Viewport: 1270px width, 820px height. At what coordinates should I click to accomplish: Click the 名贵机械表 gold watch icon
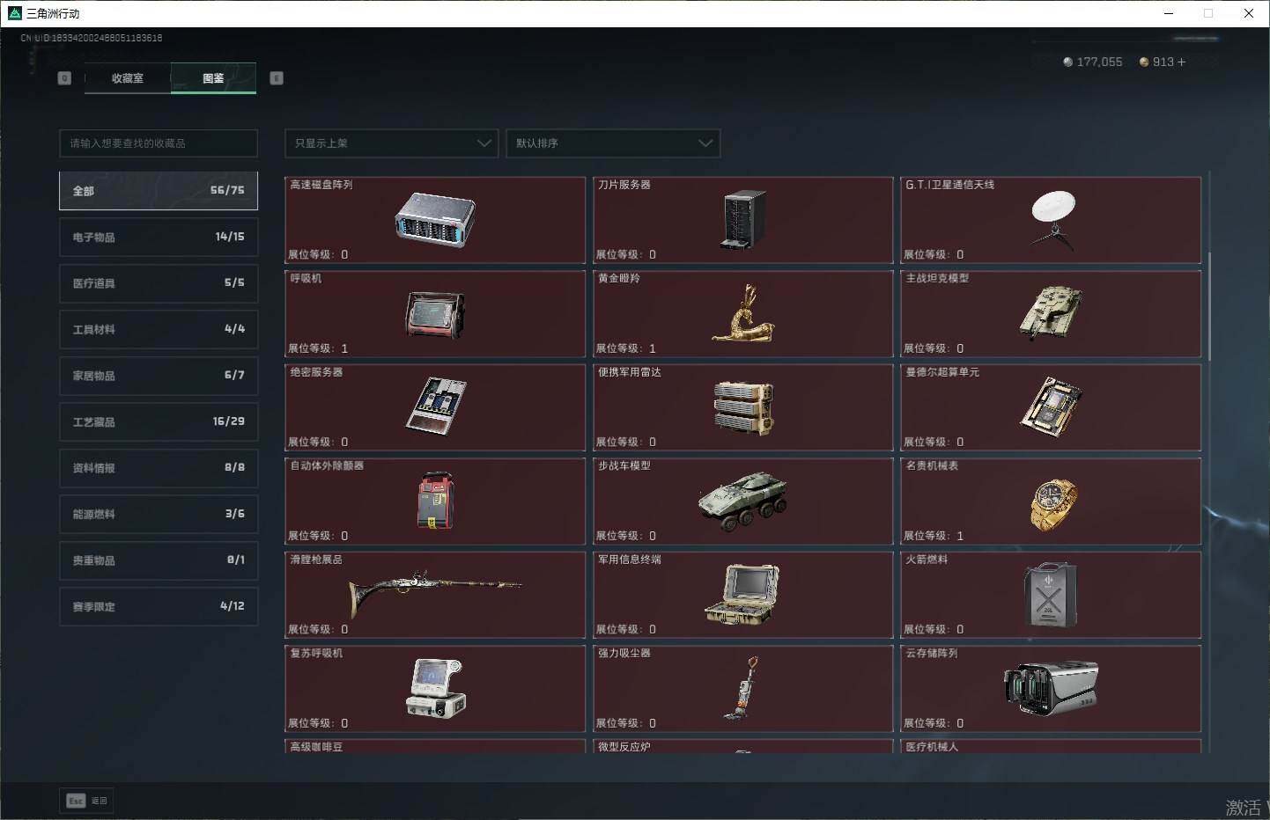pyautogui.click(x=1052, y=504)
